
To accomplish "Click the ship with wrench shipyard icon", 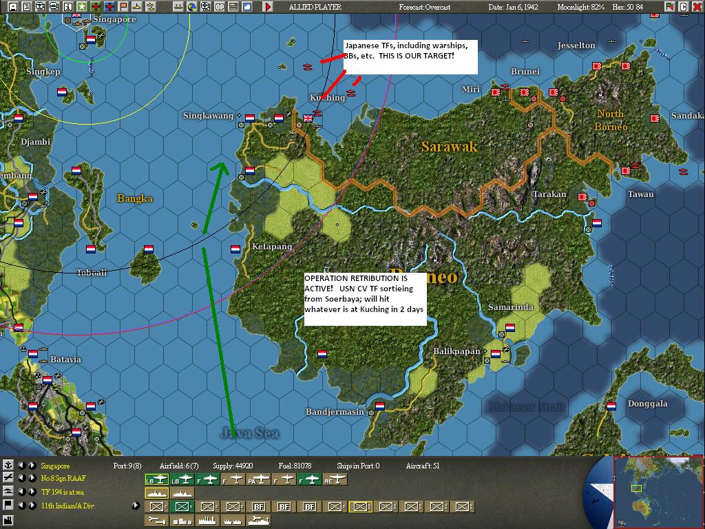I will [259, 521].
